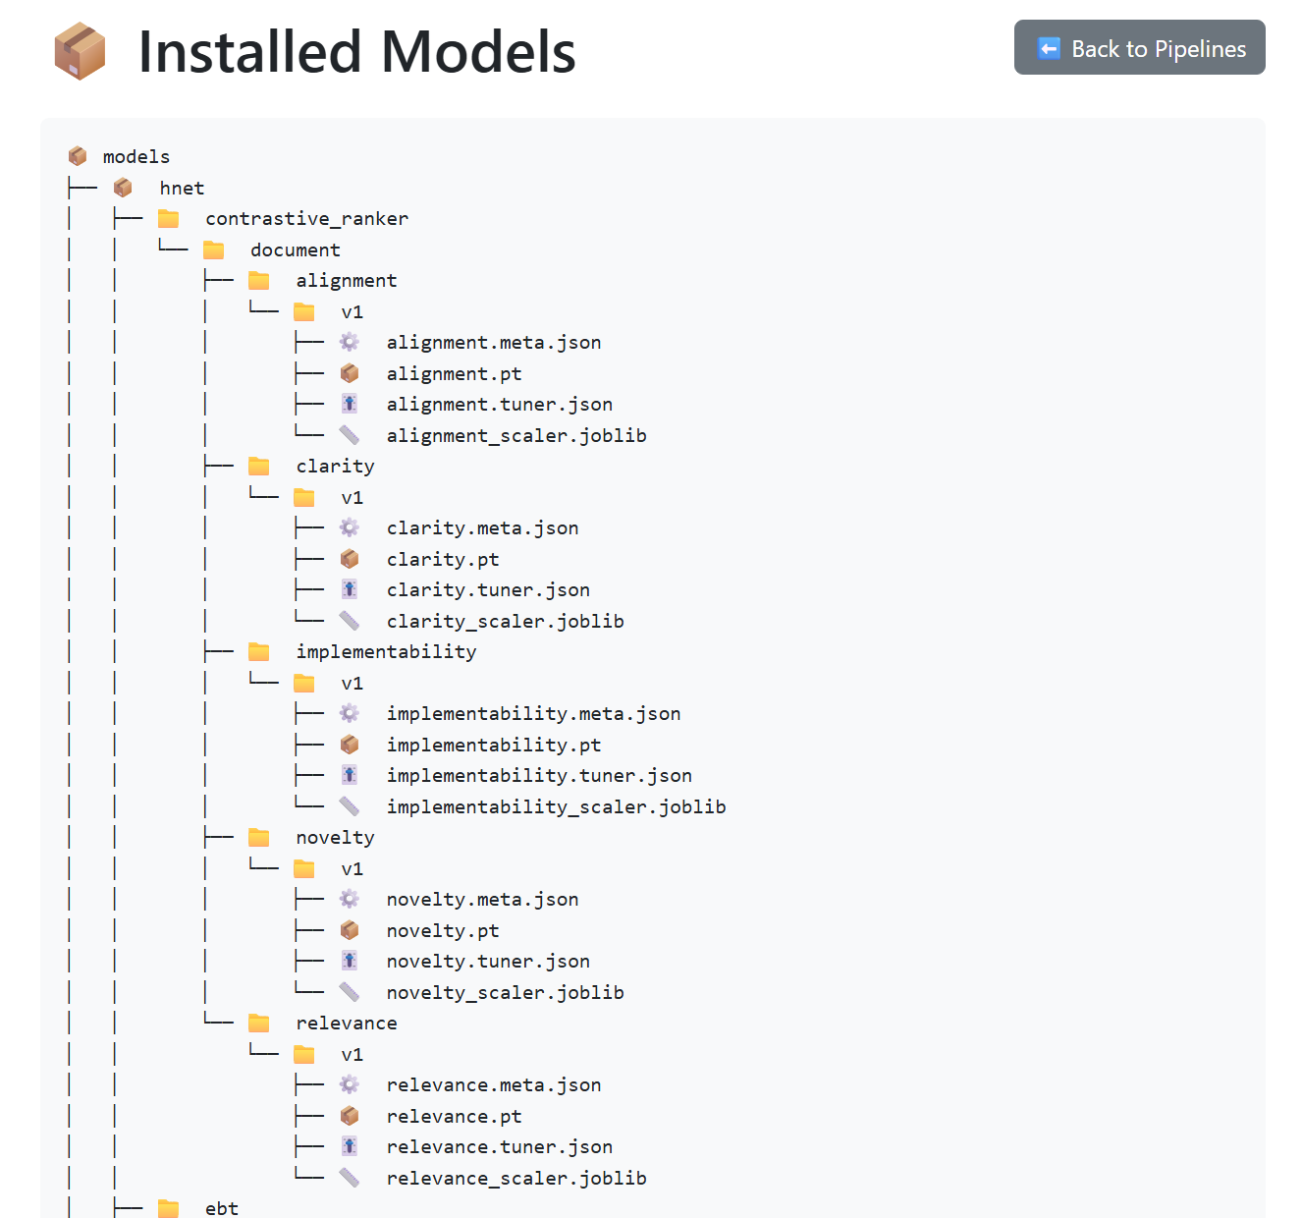Viewport: 1302px width, 1218px height.
Task: Click the relevance.pt file name
Action: [454, 1116]
